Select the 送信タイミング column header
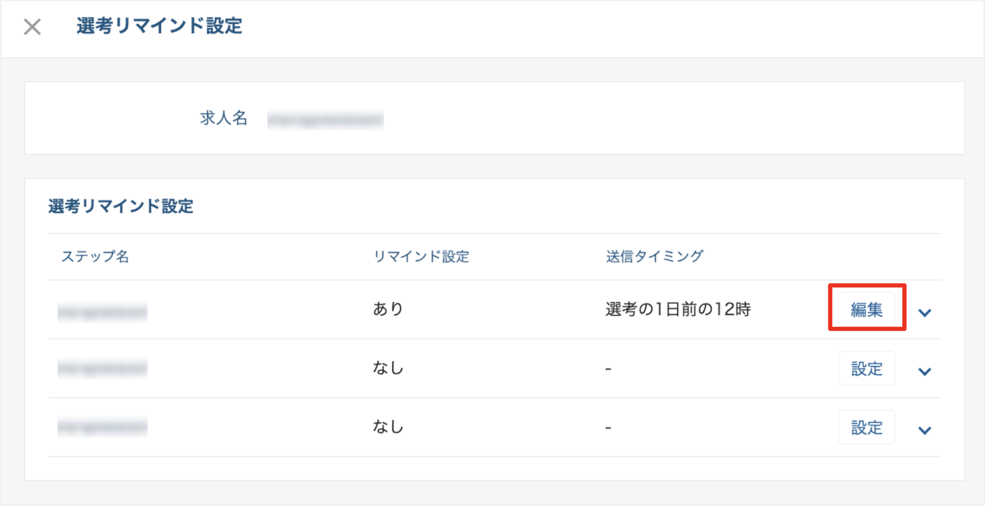Viewport: 988px width, 507px height. (653, 255)
